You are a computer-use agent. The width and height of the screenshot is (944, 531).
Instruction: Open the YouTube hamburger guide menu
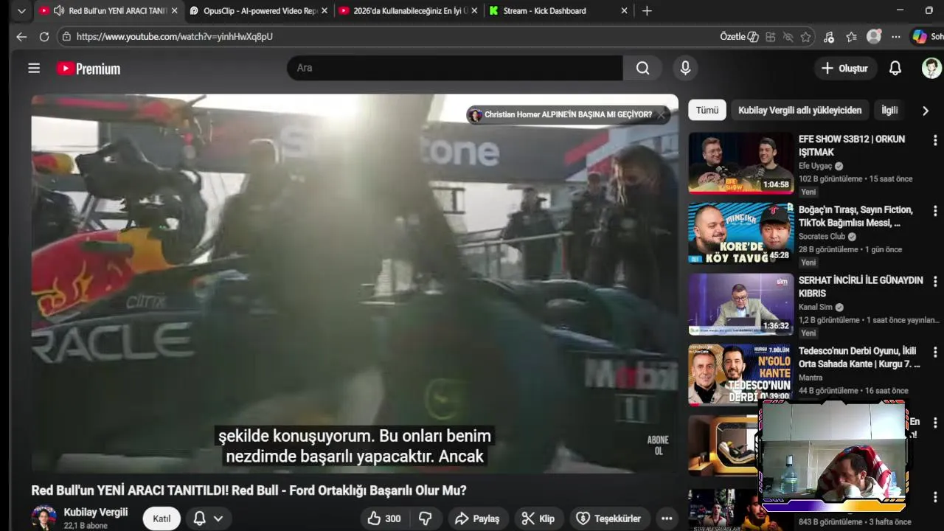coord(34,69)
